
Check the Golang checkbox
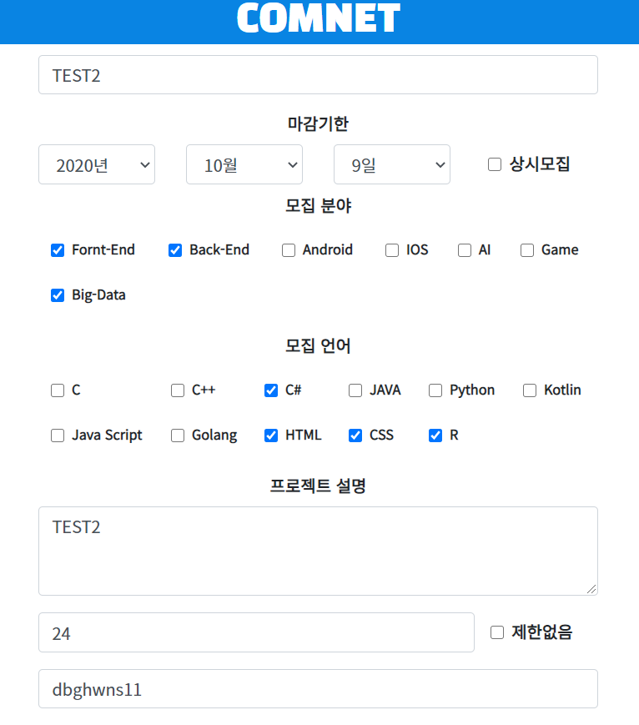pyautogui.click(x=178, y=436)
